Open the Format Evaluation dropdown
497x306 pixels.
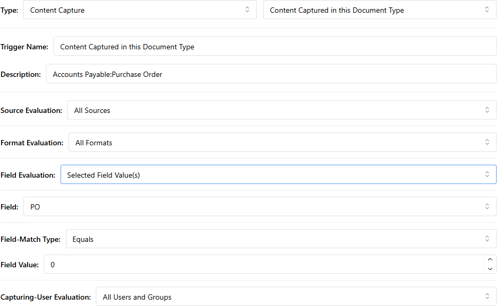282,143
